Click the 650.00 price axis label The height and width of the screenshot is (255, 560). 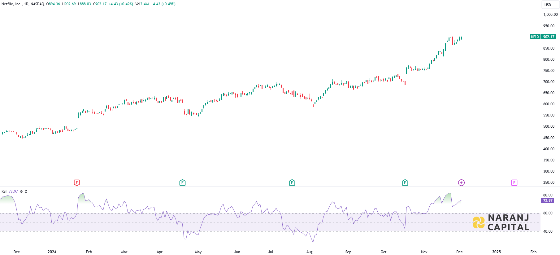(549, 93)
